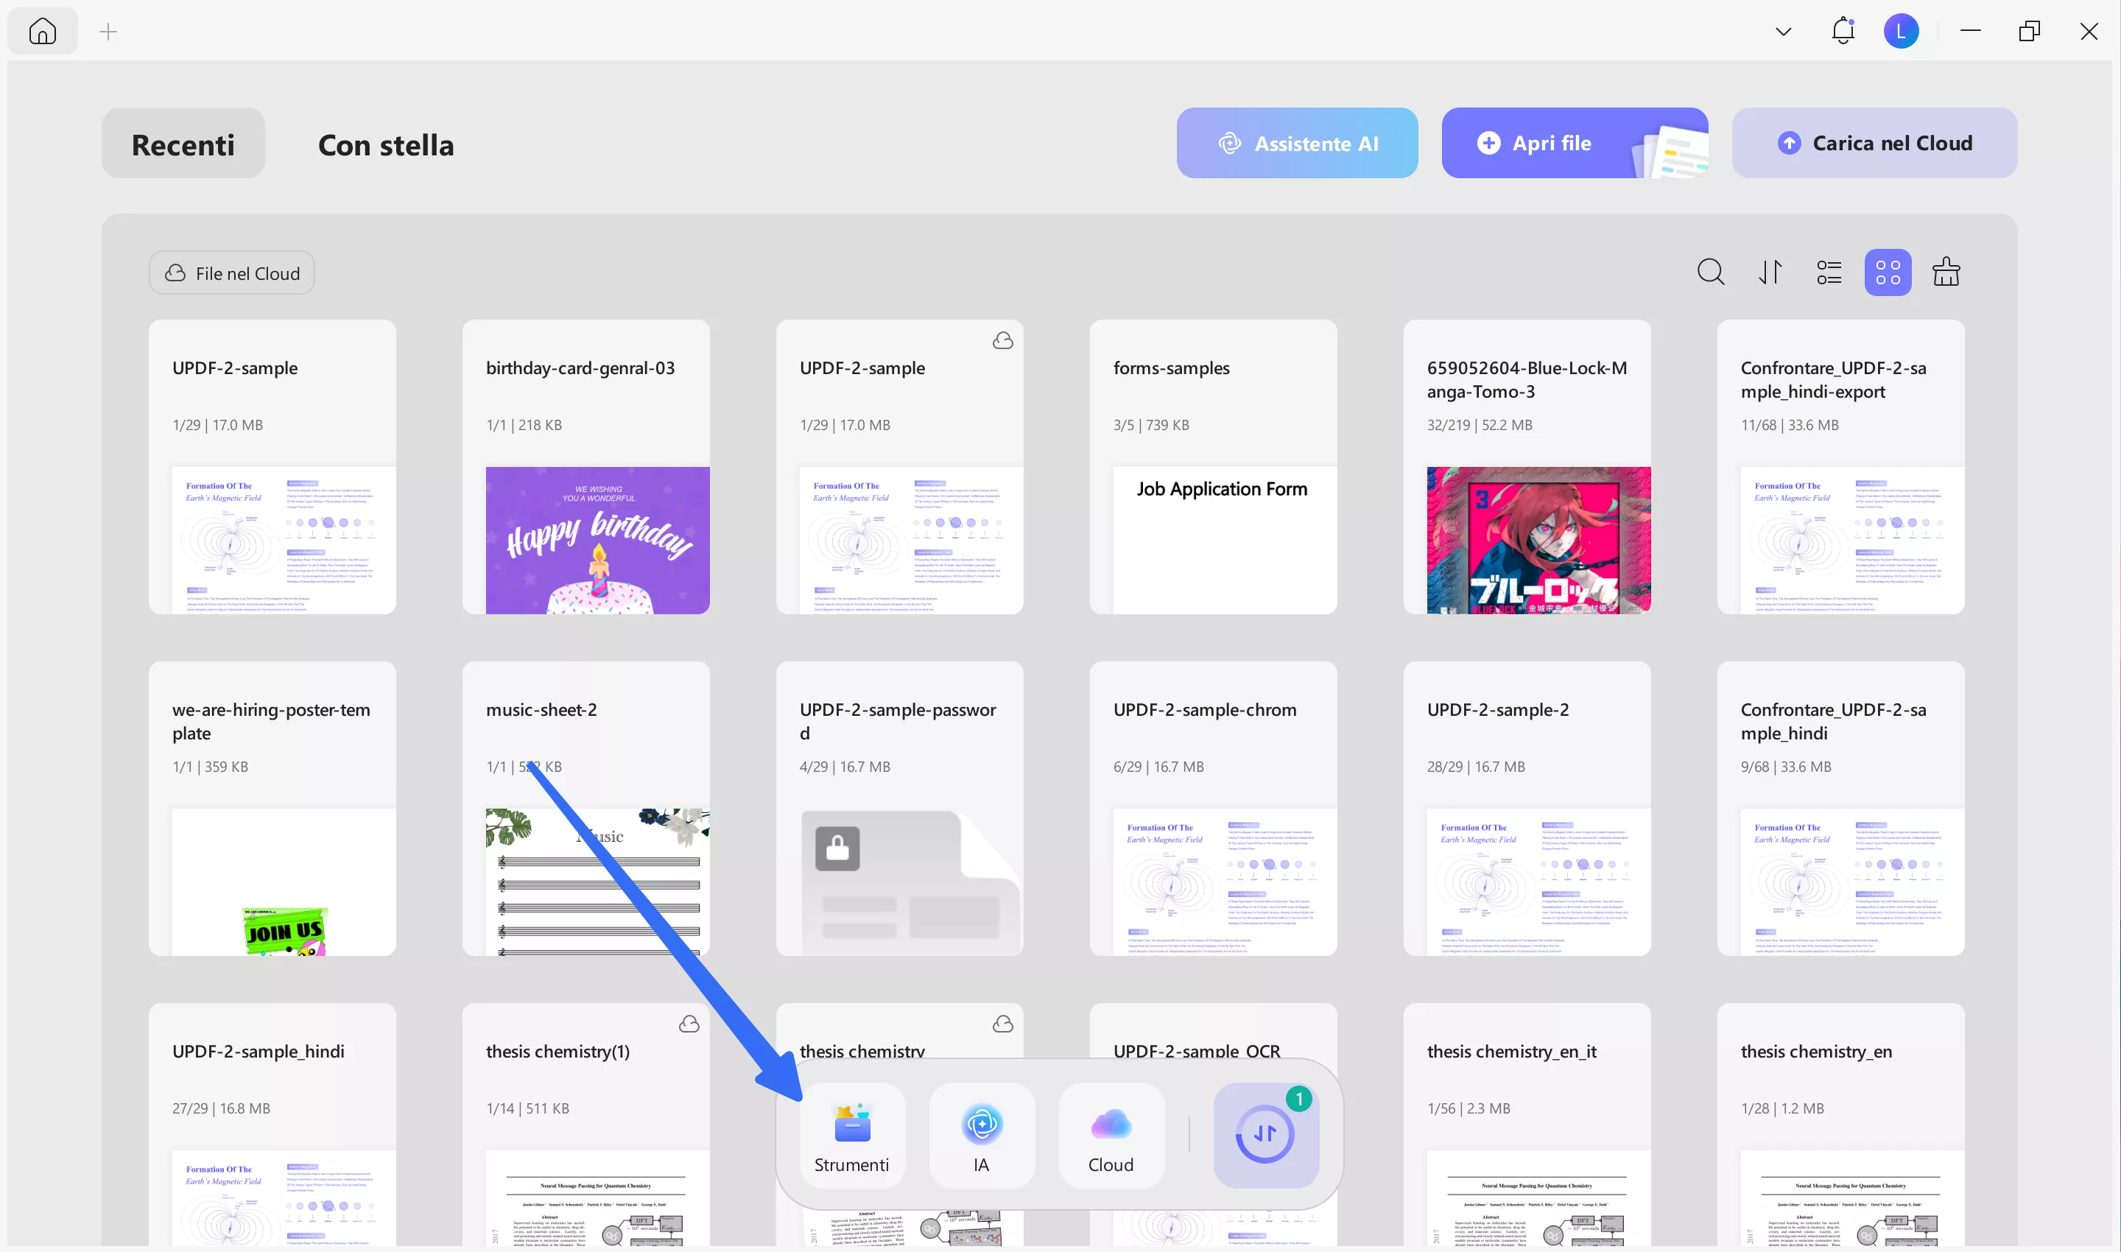Open IA assistant in floating toolbar
This screenshot has width=2121, height=1252.
coord(981,1136)
